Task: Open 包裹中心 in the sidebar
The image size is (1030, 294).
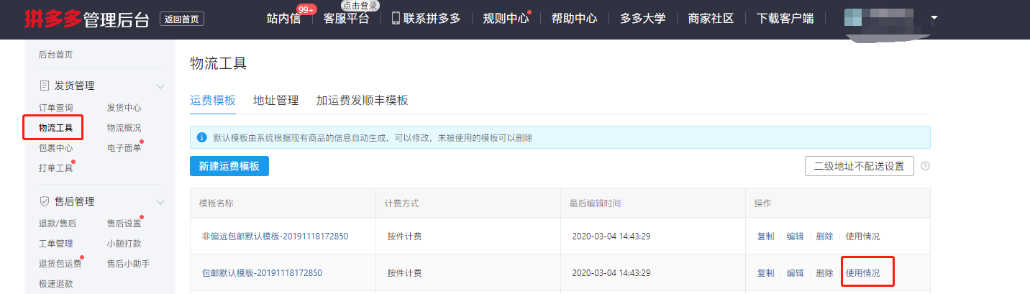Action: pyautogui.click(x=55, y=148)
